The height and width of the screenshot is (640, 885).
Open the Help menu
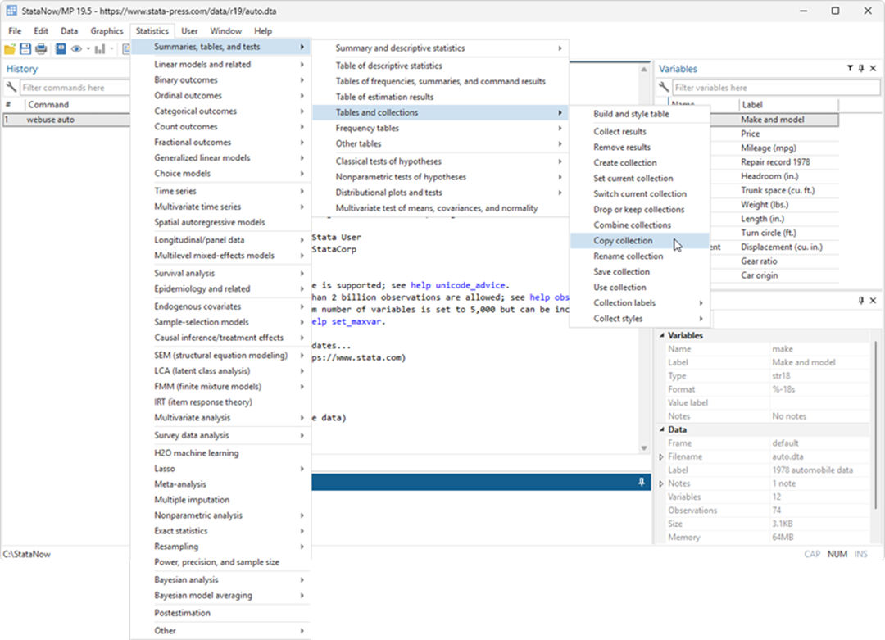(x=262, y=31)
